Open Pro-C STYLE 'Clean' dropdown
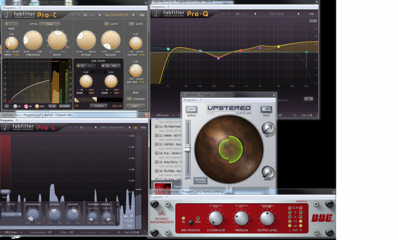Viewport: 398px width, 240px height. tap(50, 24)
